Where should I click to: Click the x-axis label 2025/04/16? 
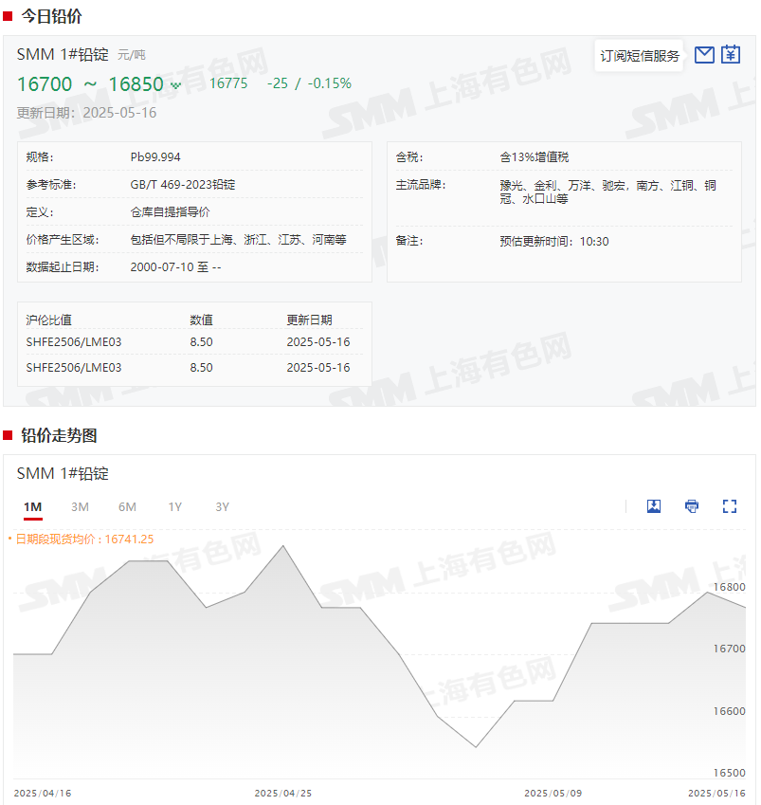43,794
